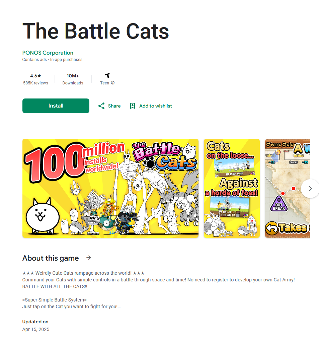Click the Add to wishlist bookmark icon

[133, 106]
